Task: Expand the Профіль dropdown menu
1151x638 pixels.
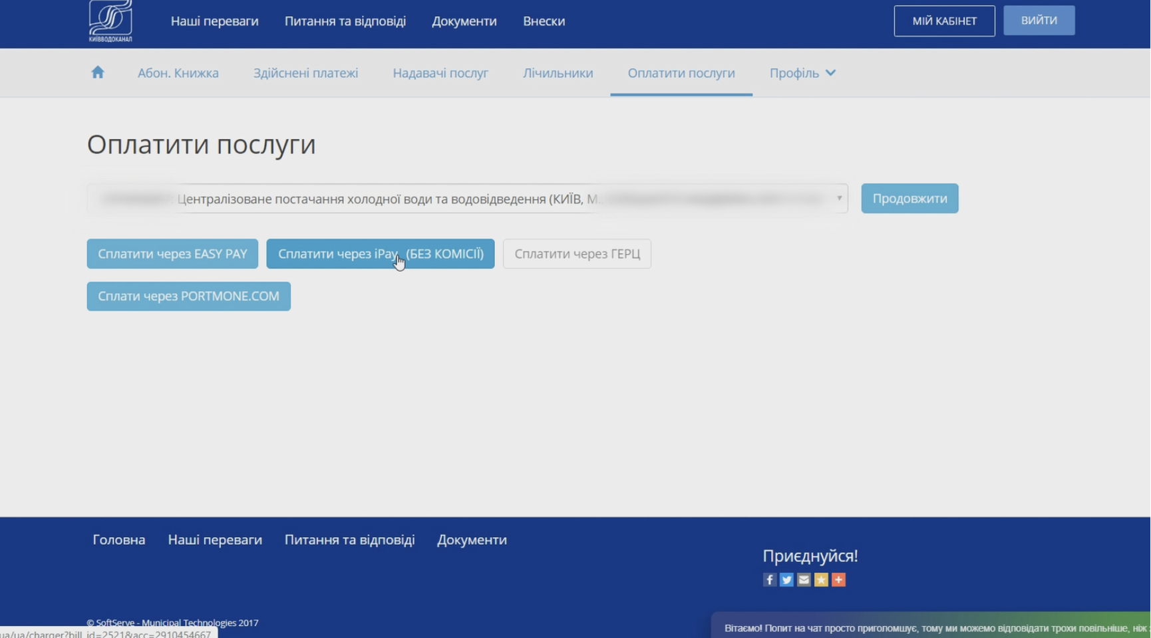Action: pos(802,73)
